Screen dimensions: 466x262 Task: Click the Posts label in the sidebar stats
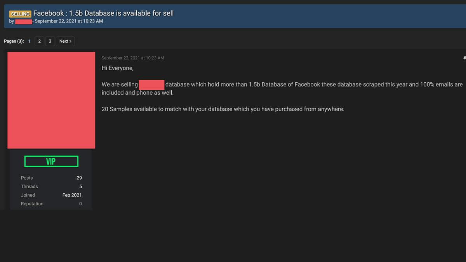pos(26,178)
